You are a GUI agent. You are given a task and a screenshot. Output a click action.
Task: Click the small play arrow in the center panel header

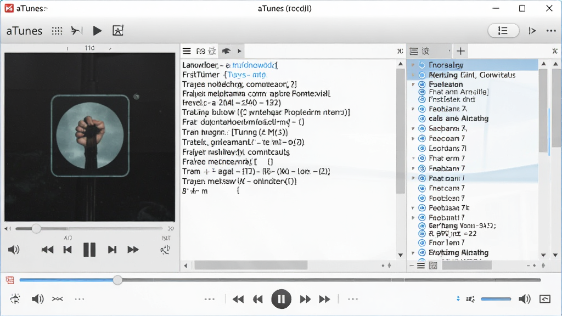[x=239, y=51]
